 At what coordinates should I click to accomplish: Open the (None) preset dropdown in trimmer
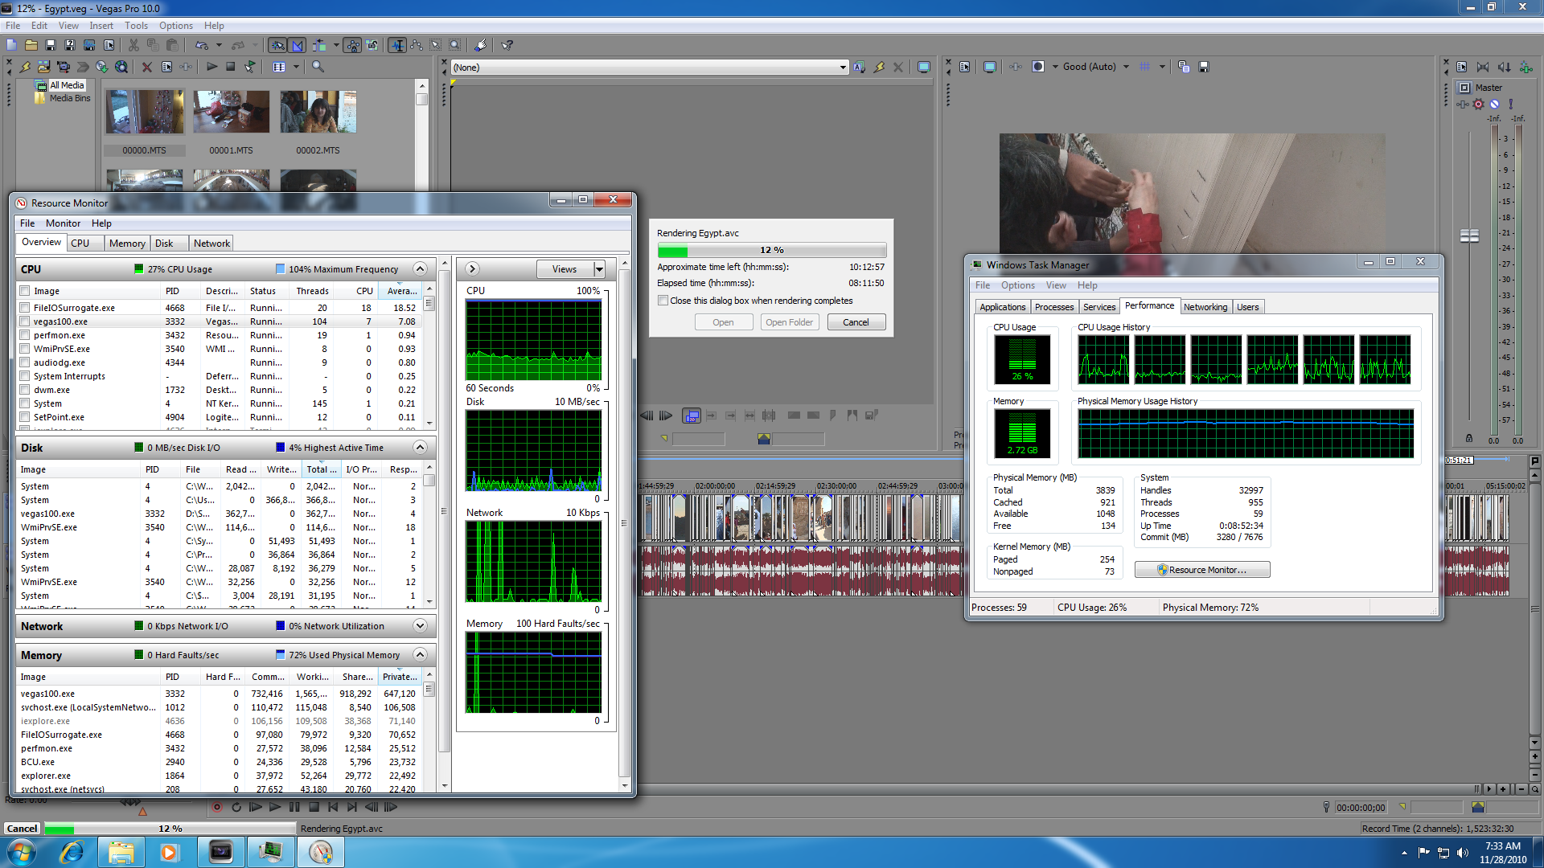coord(843,68)
